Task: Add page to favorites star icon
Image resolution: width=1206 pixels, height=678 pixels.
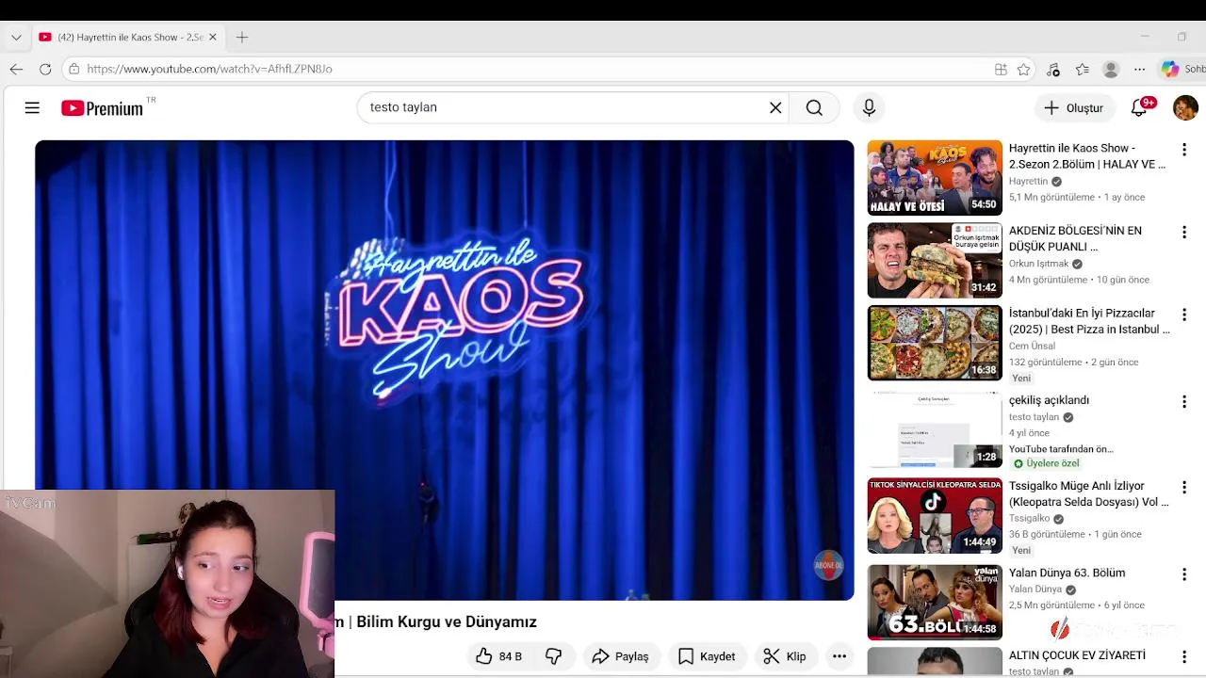Action: point(1024,69)
